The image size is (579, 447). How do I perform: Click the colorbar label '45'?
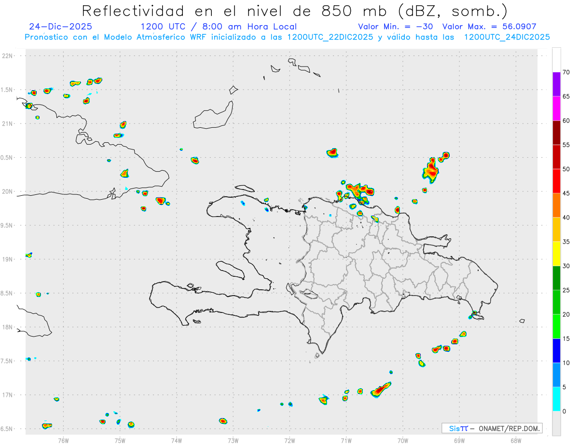tap(566, 193)
